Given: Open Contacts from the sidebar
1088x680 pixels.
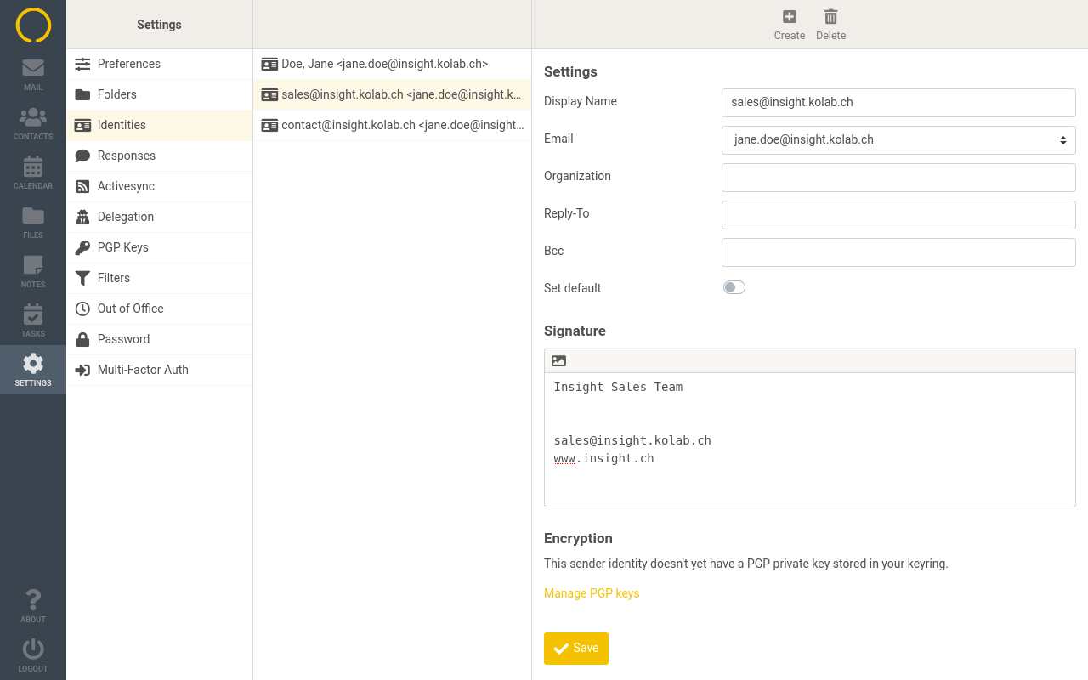Looking at the screenshot, I should 33,123.
